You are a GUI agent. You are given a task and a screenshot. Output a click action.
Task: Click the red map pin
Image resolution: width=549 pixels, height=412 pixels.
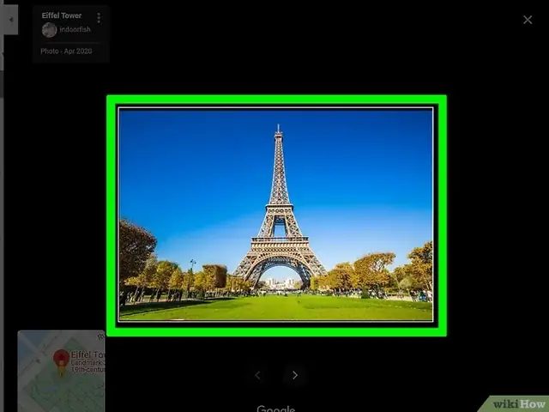61,361
